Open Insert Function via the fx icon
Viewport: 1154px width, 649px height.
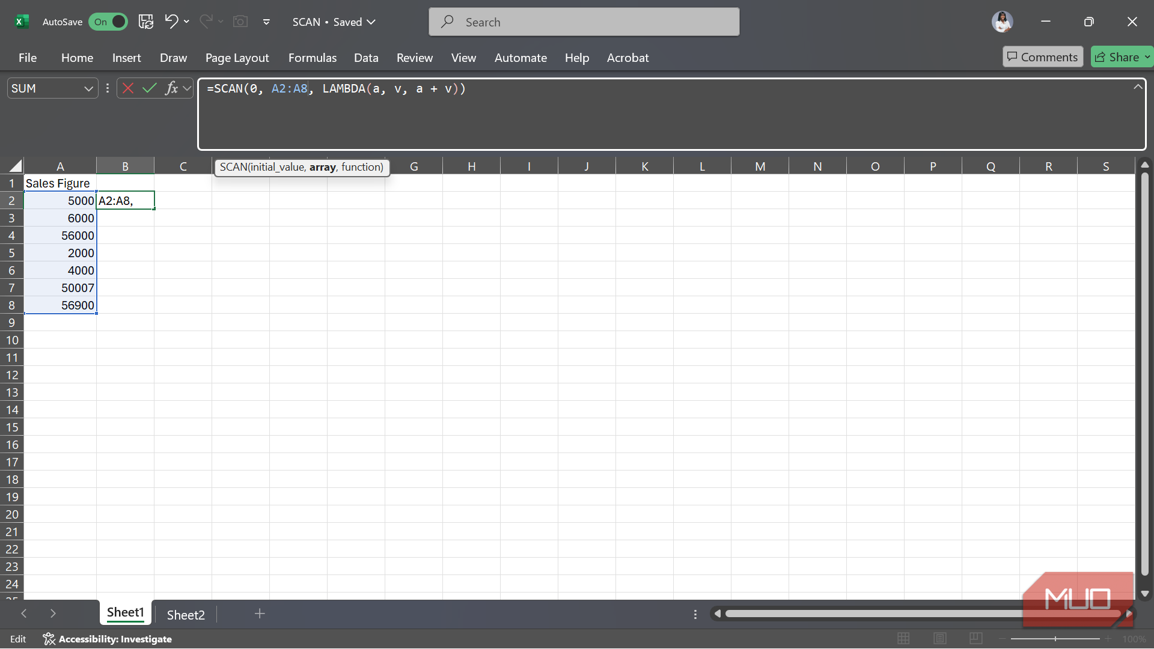click(171, 88)
